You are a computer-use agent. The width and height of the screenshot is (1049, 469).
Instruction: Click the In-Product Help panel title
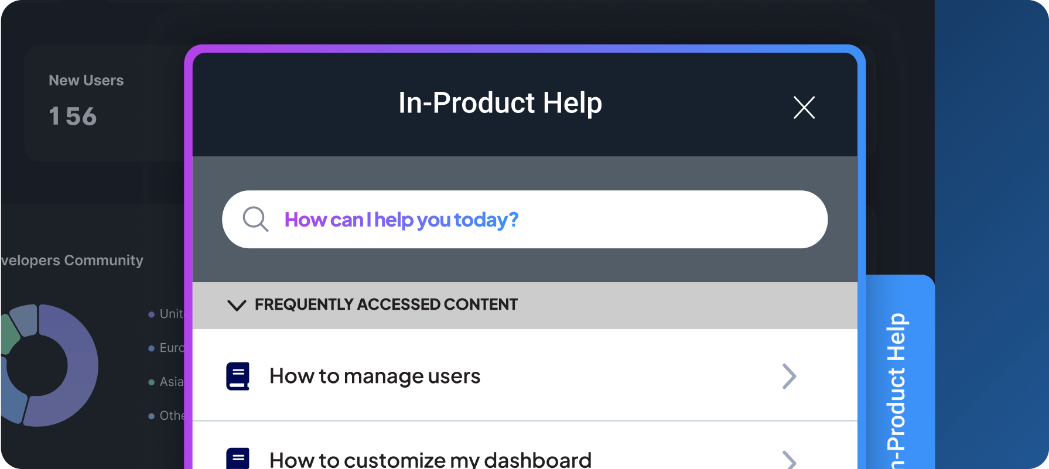click(x=500, y=103)
